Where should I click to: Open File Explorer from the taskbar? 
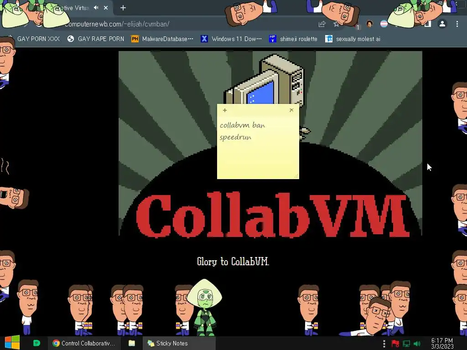(x=132, y=343)
